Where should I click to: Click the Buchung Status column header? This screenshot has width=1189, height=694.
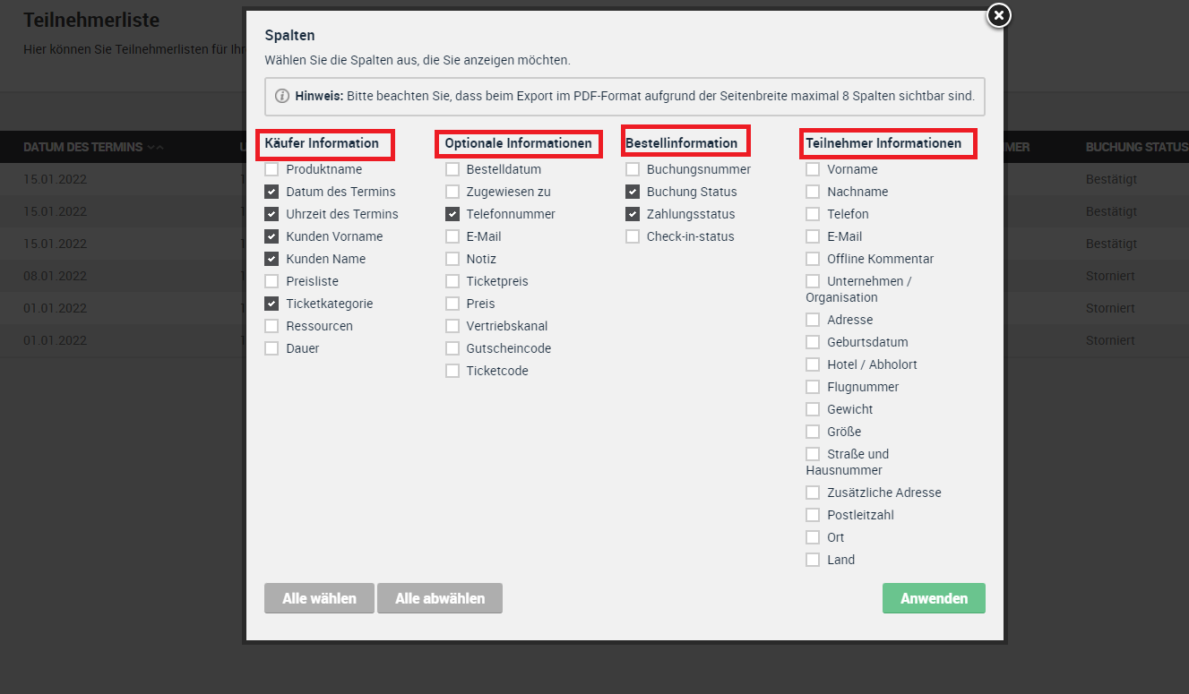[1137, 147]
